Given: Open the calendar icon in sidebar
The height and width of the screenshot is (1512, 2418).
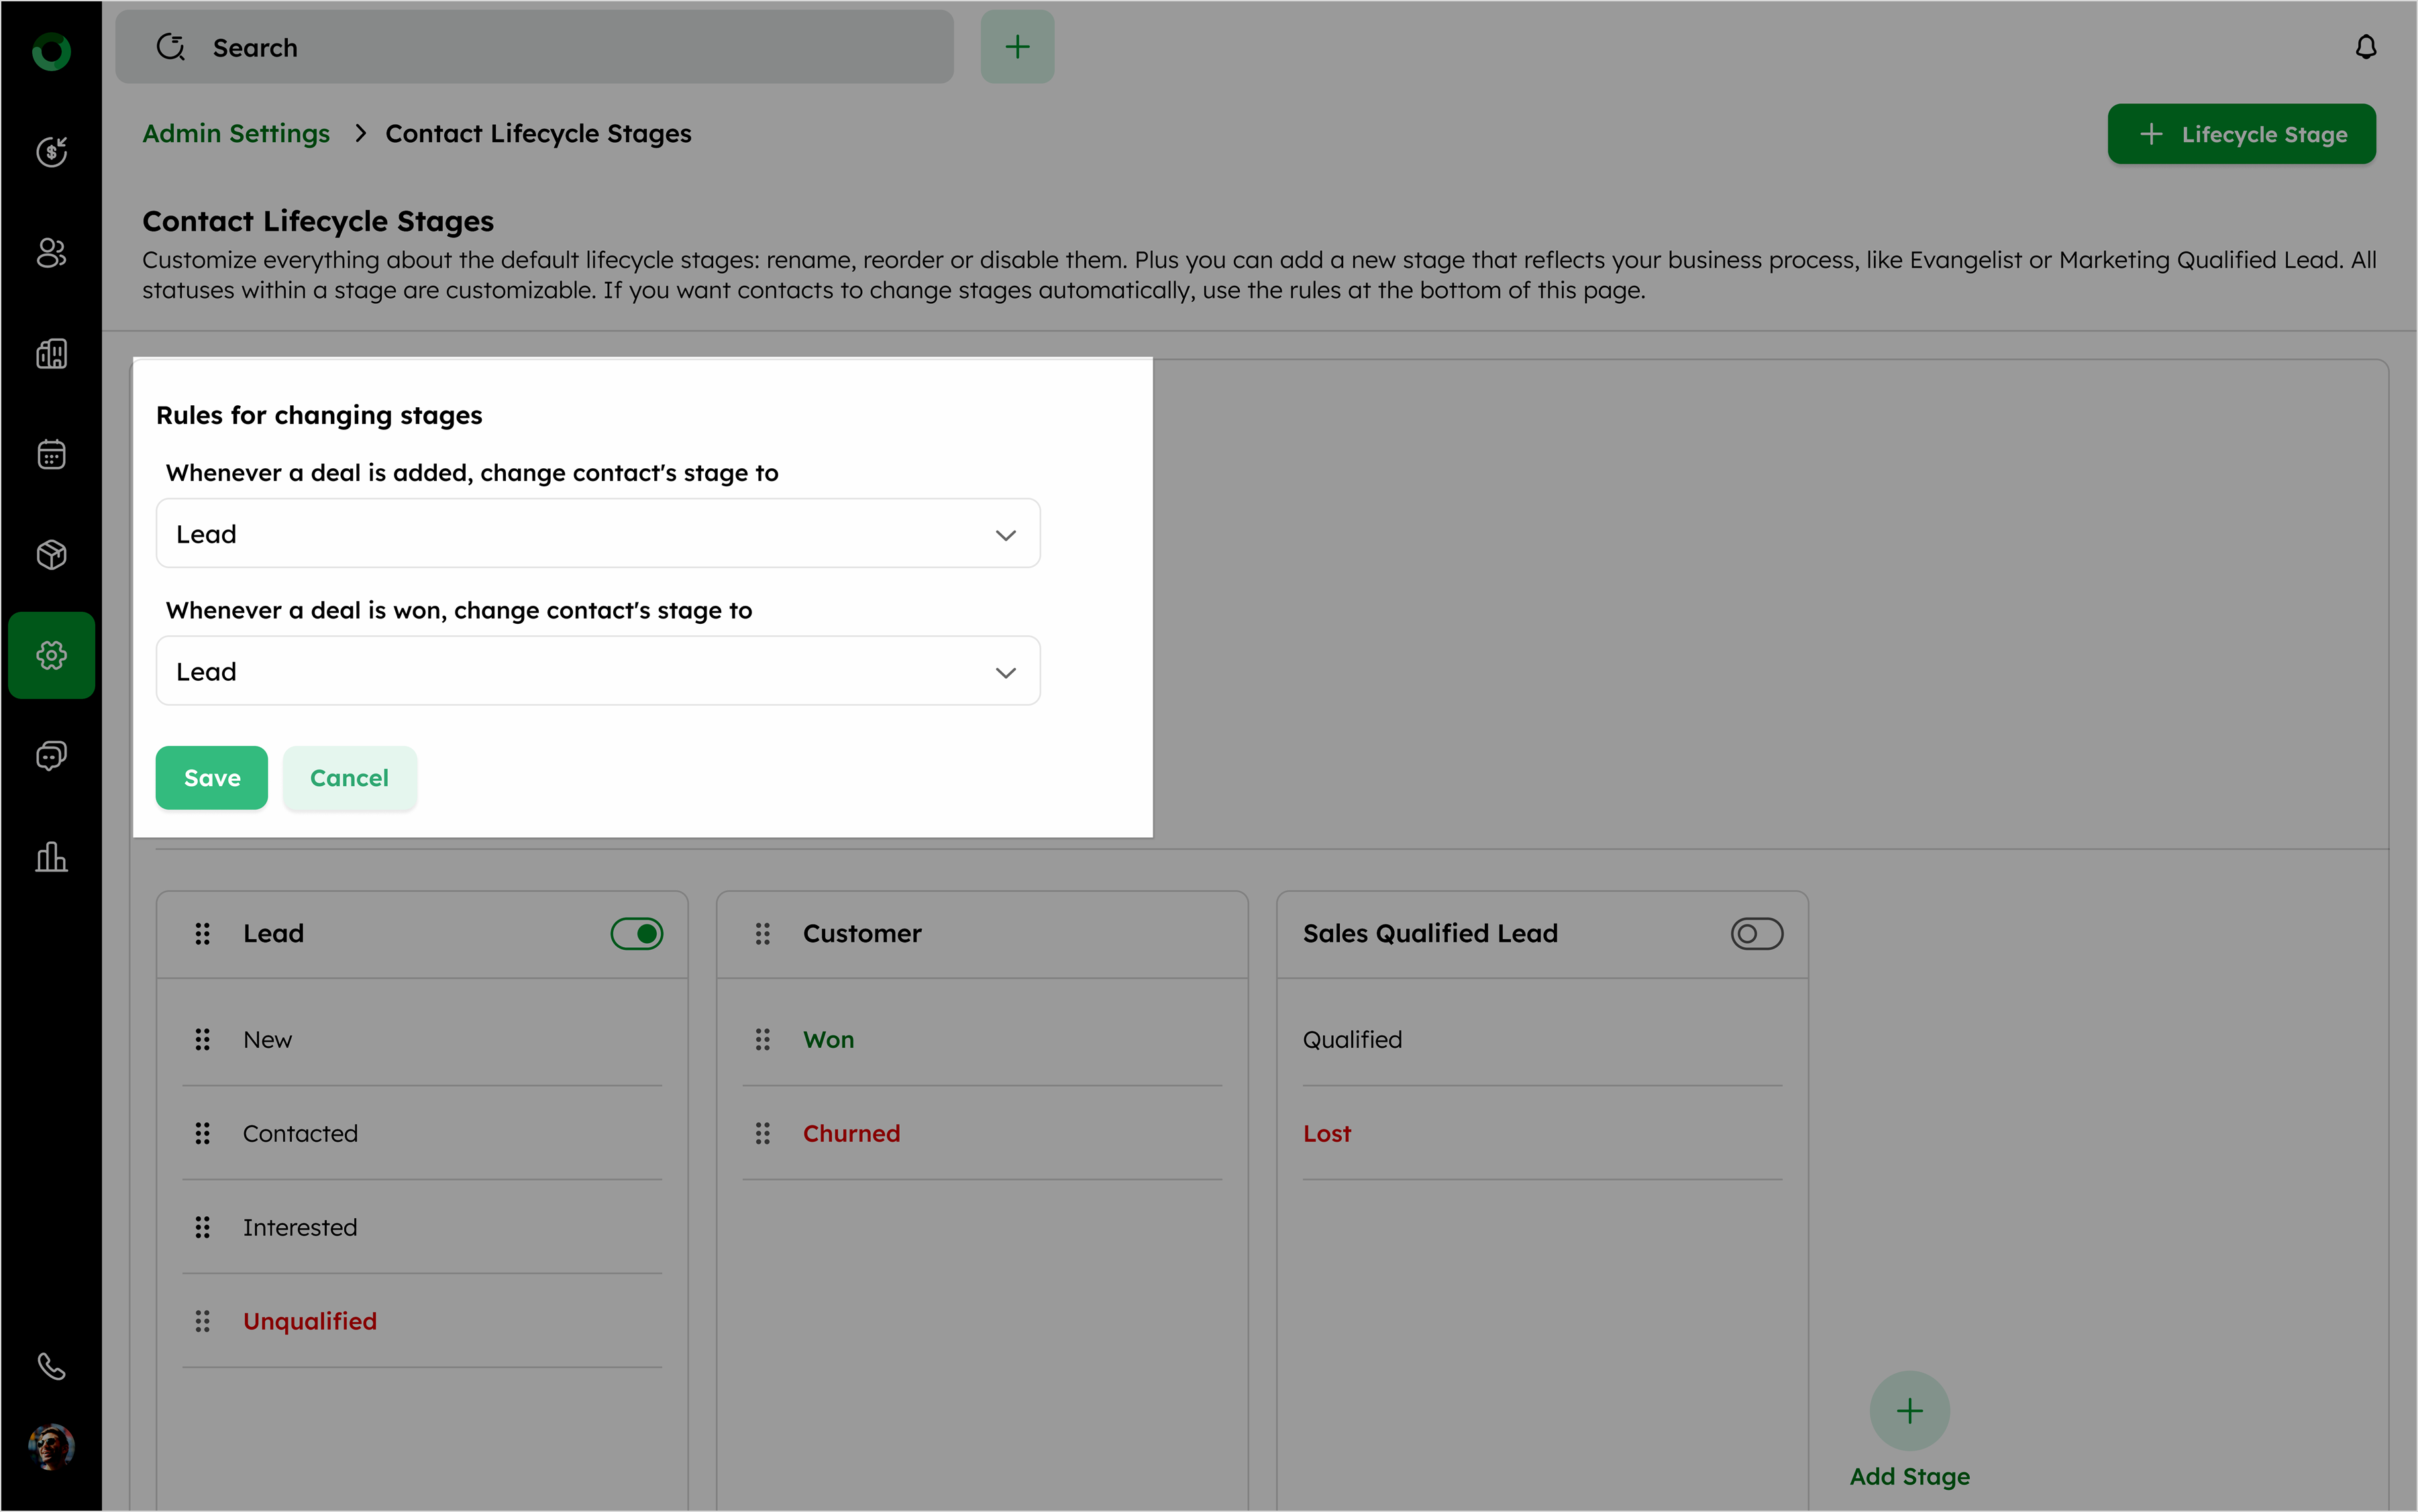Looking at the screenshot, I should point(51,454).
